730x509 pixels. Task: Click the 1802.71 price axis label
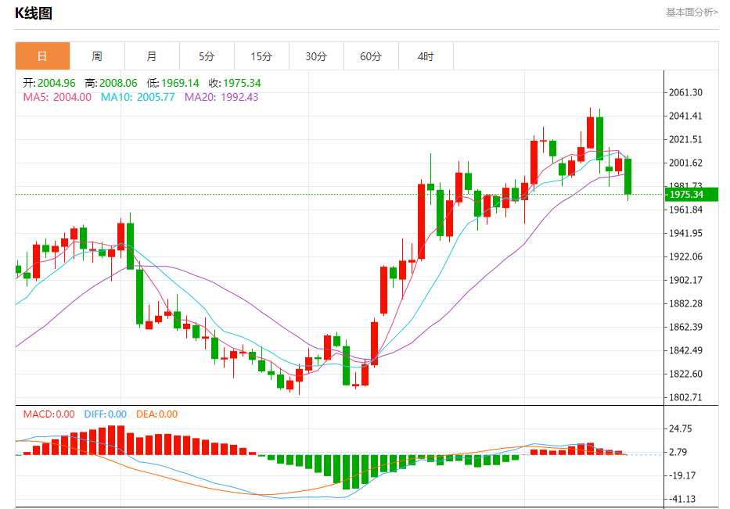tap(685, 397)
